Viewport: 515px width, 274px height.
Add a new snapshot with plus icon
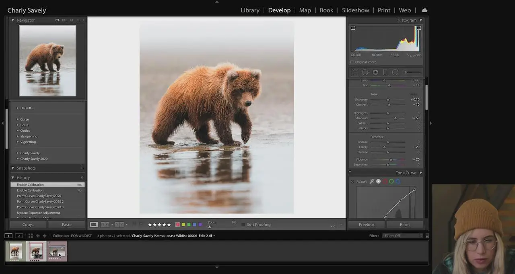coord(82,168)
